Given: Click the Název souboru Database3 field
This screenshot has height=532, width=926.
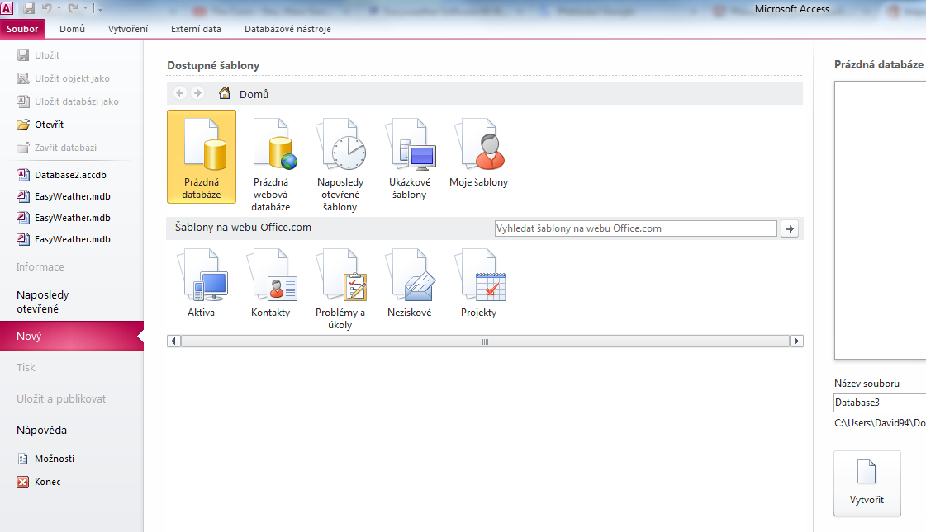Looking at the screenshot, I should (x=880, y=403).
